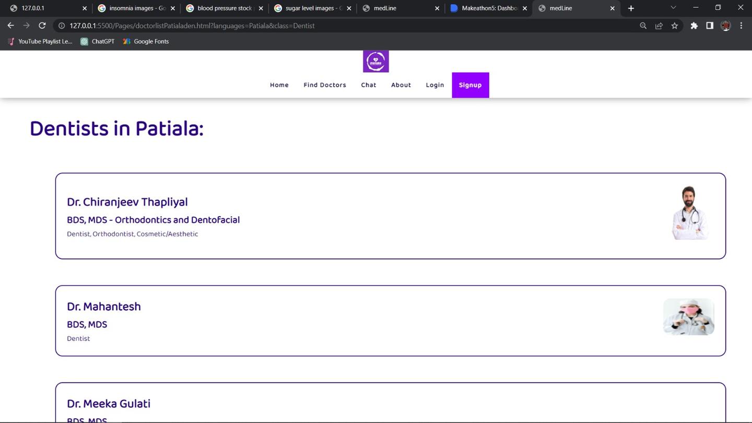Open site information icon in address bar
This screenshot has width=752, height=423.
[61, 26]
